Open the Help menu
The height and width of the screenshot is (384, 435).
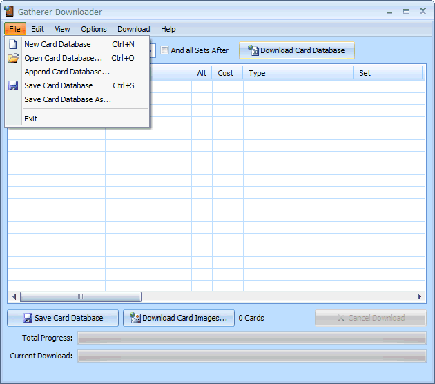[168, 29]
